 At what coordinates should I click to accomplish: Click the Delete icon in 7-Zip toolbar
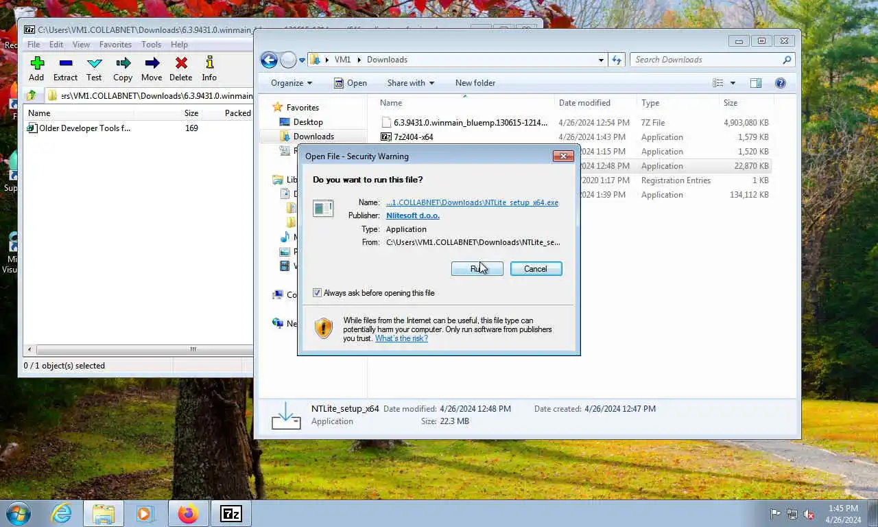click(181, 69)
